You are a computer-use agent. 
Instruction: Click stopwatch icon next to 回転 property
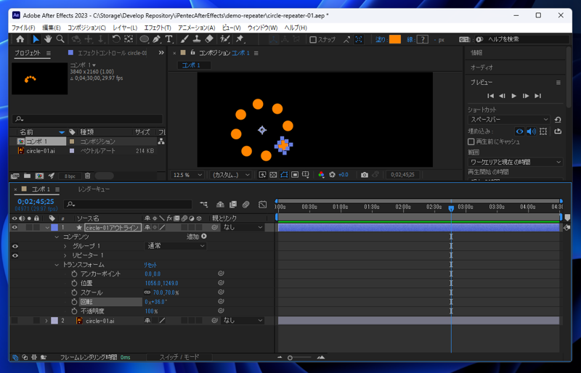click(74, 302)
